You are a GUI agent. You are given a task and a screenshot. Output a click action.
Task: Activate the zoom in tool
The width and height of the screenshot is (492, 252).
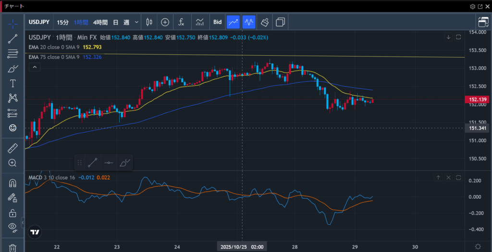point(12,163)
